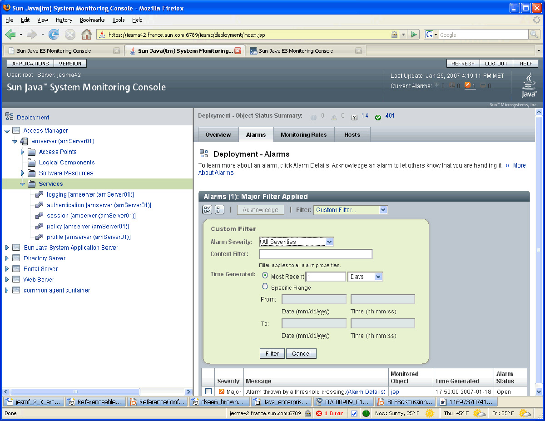Image resolution: width=545 pixels, height=421 pixels.
Task: Switch to the Monitoring Rules tab
Action: click(x=303, y=135)
